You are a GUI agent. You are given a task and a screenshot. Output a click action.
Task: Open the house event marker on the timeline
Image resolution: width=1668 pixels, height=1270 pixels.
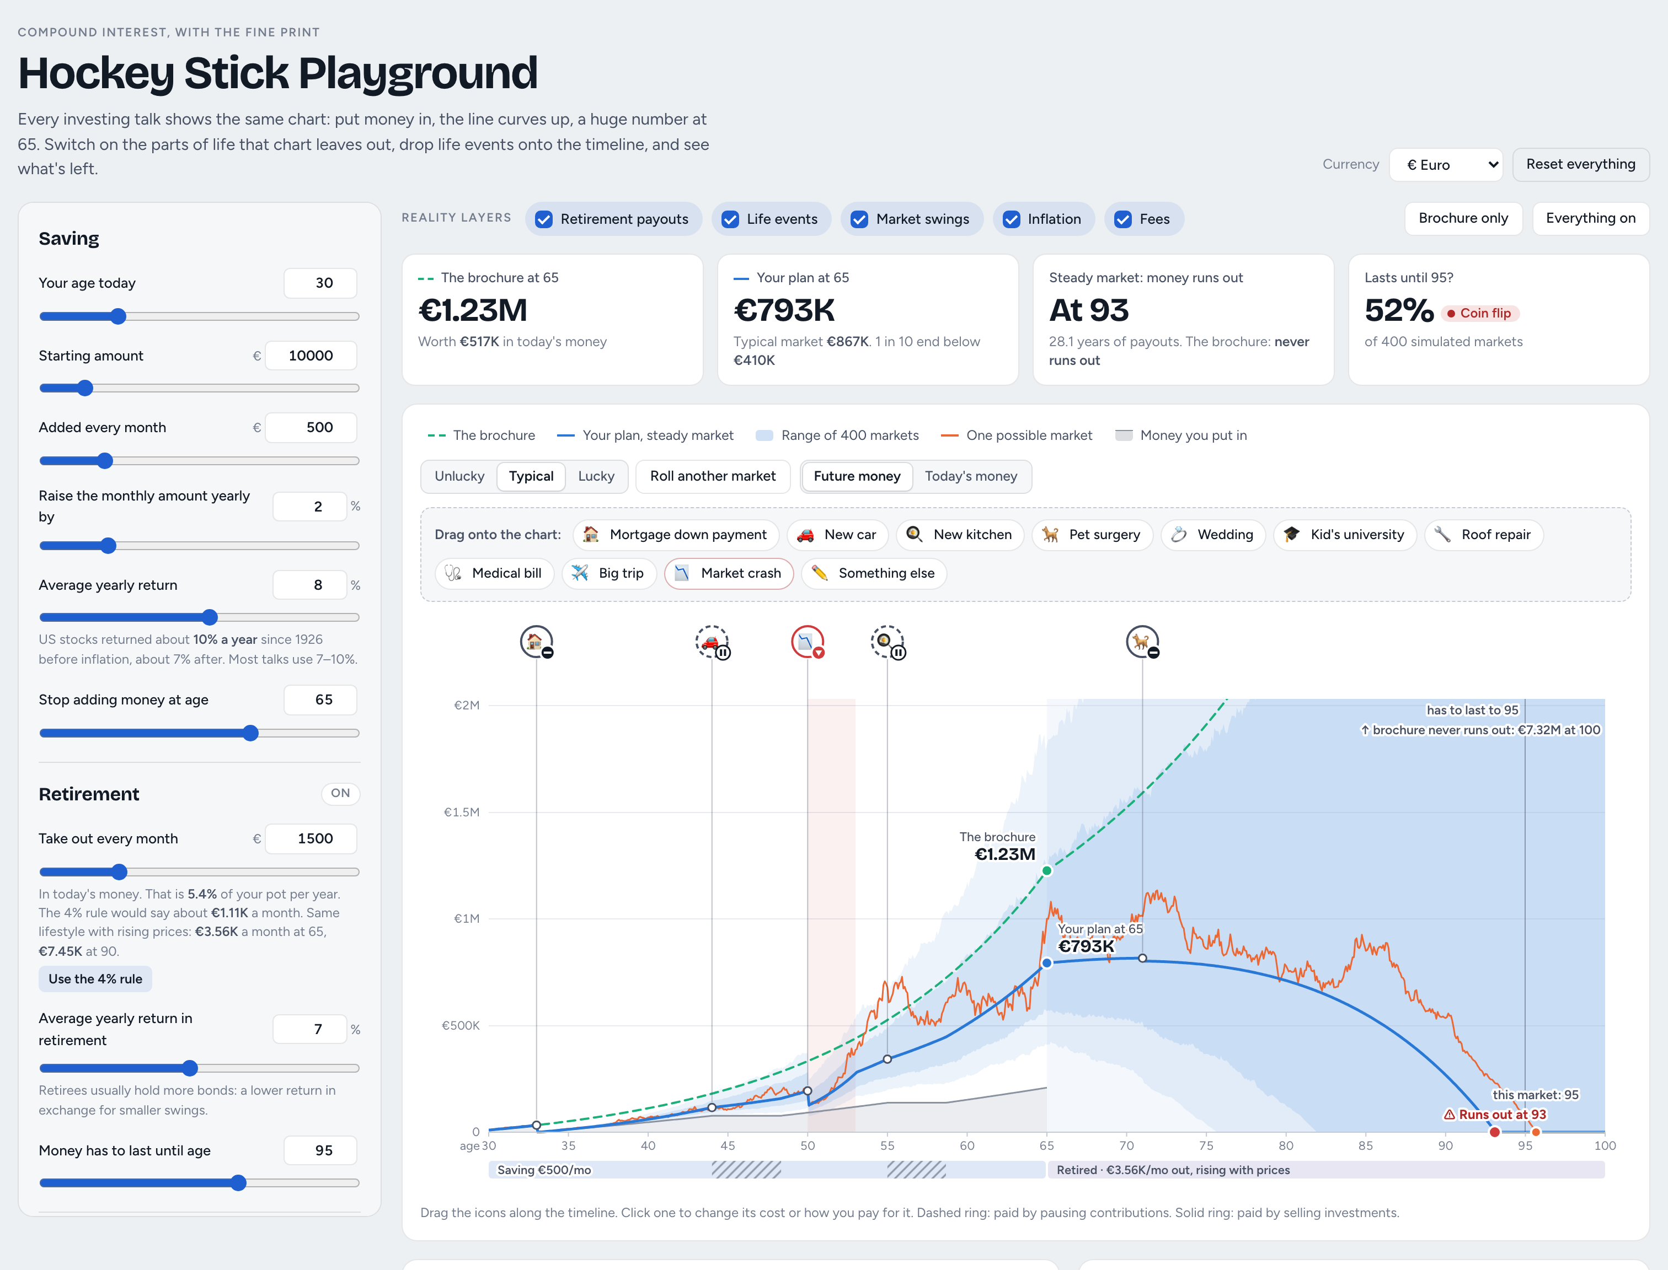[536, 643]
